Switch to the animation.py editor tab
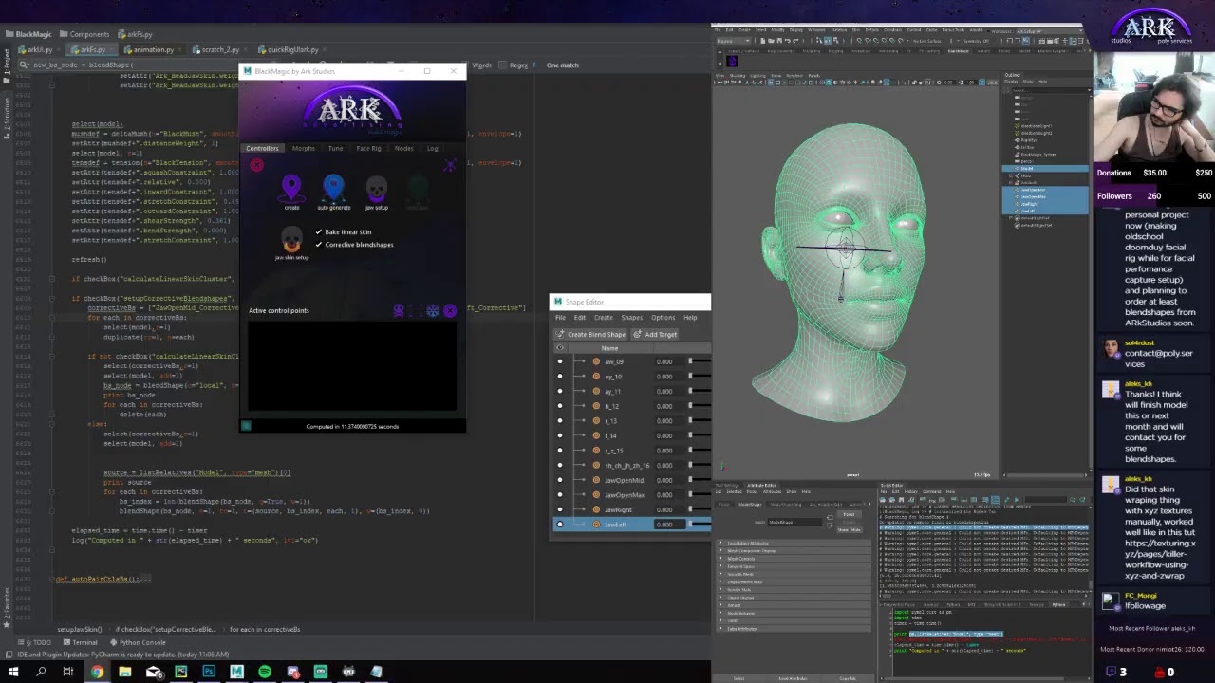Image resolution: width=1215 pixels, height=683 pixels. coord(152,49)
